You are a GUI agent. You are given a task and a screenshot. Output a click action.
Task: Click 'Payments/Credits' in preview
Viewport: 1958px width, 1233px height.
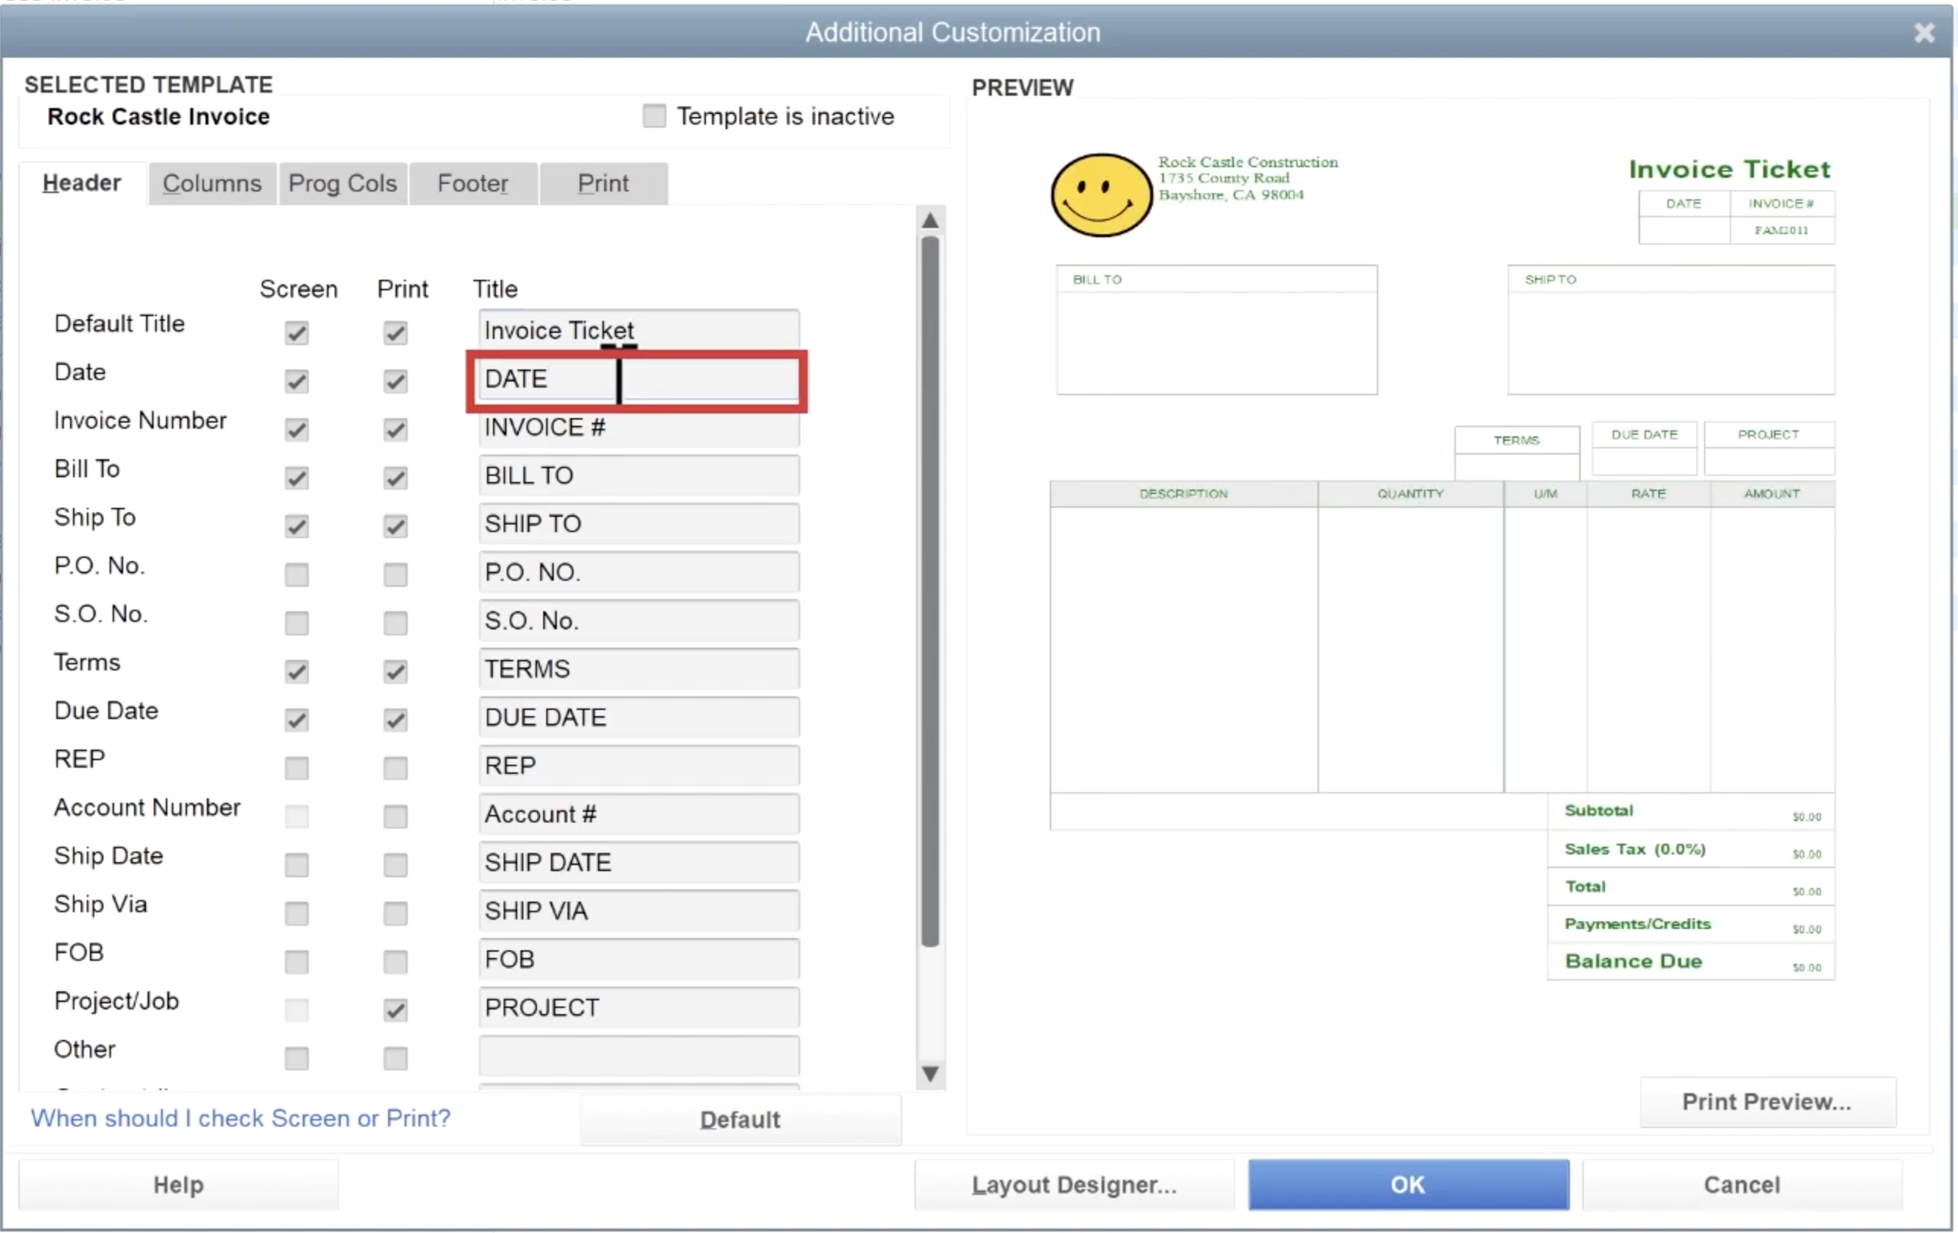1637,924
